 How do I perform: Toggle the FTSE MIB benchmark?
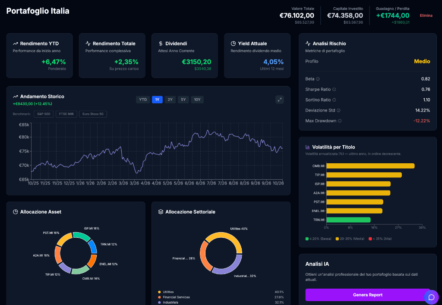coord(66,114)
